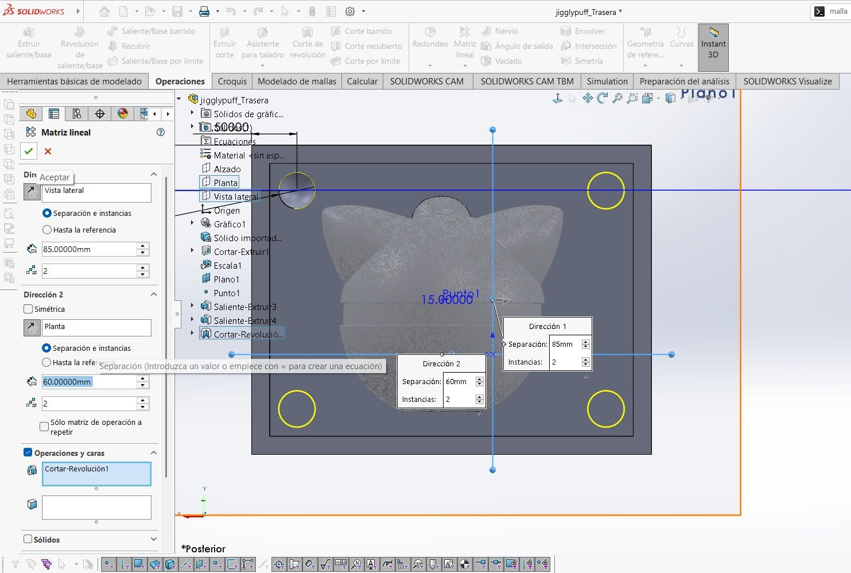This screenshot has width=851, height=573.
Task: Enable Sólo matriz de operación a repetir
Action: point(44,427)
